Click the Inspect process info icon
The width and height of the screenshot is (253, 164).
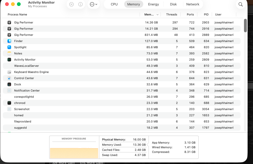pyautogui.click(x=81, y=4)
